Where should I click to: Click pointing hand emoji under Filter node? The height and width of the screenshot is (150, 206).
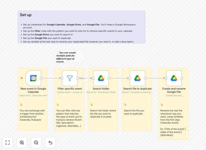click(x=57, y=104)
